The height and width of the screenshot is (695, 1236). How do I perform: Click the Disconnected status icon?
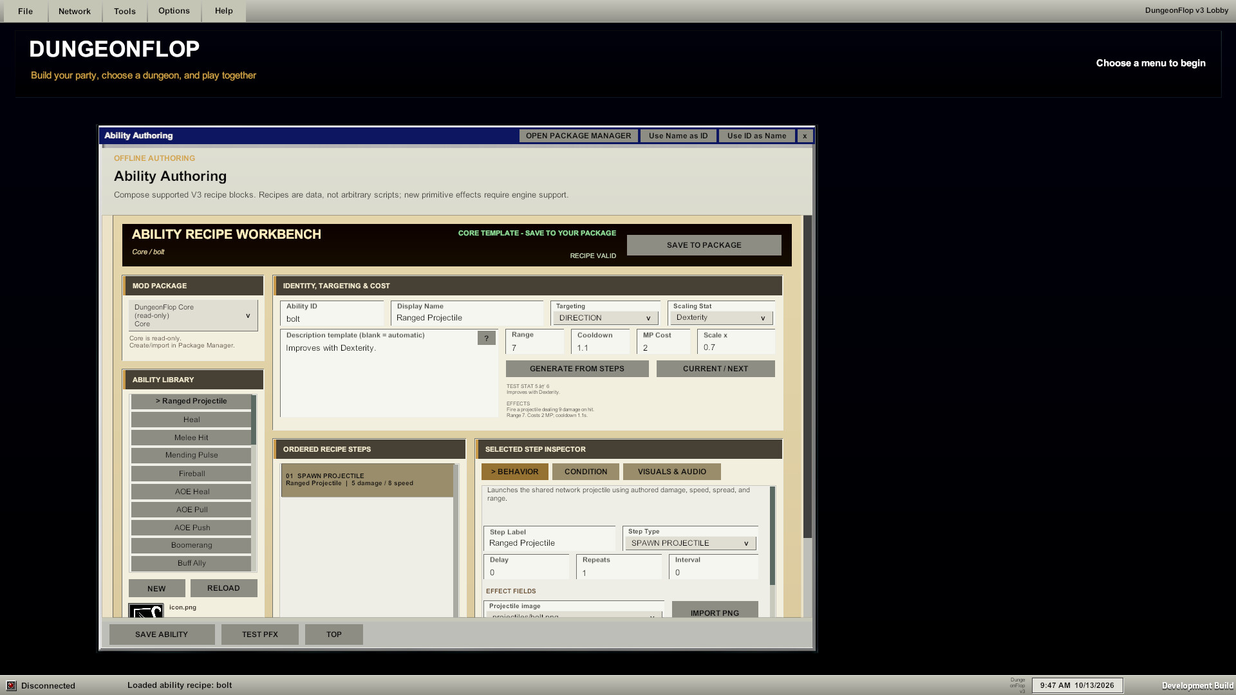click(11, 685)
